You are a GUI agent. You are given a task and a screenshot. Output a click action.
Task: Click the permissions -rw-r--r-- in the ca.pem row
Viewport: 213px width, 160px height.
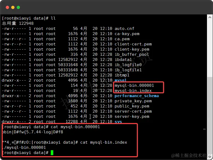coord(14,39)
